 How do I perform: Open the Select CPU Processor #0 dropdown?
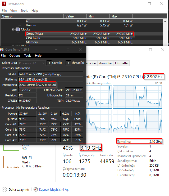click(32, 63)
